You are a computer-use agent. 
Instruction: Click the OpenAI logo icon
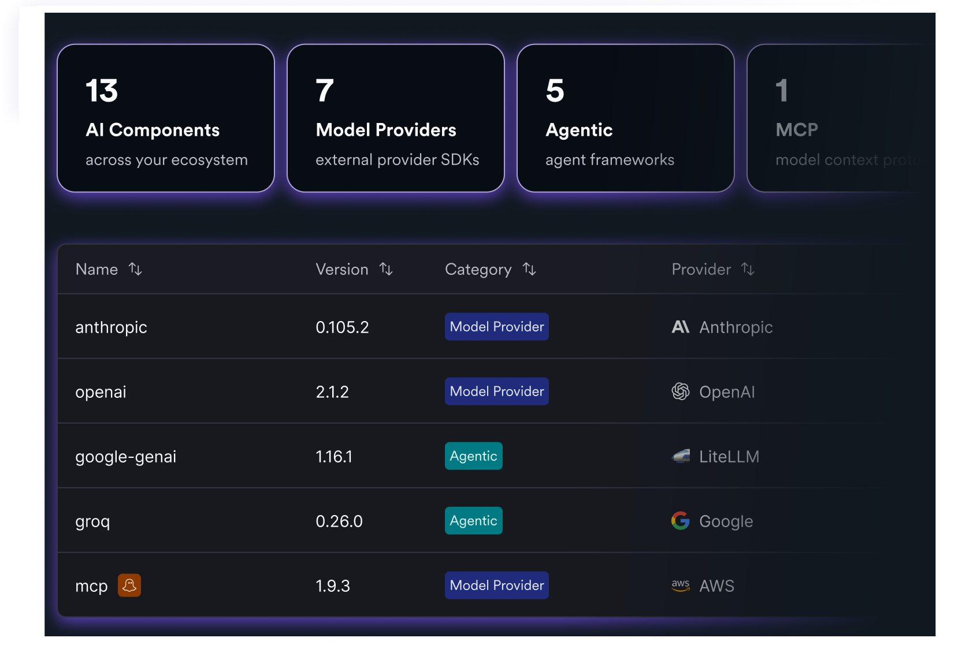pyautogui.click(x=681, y=391)
